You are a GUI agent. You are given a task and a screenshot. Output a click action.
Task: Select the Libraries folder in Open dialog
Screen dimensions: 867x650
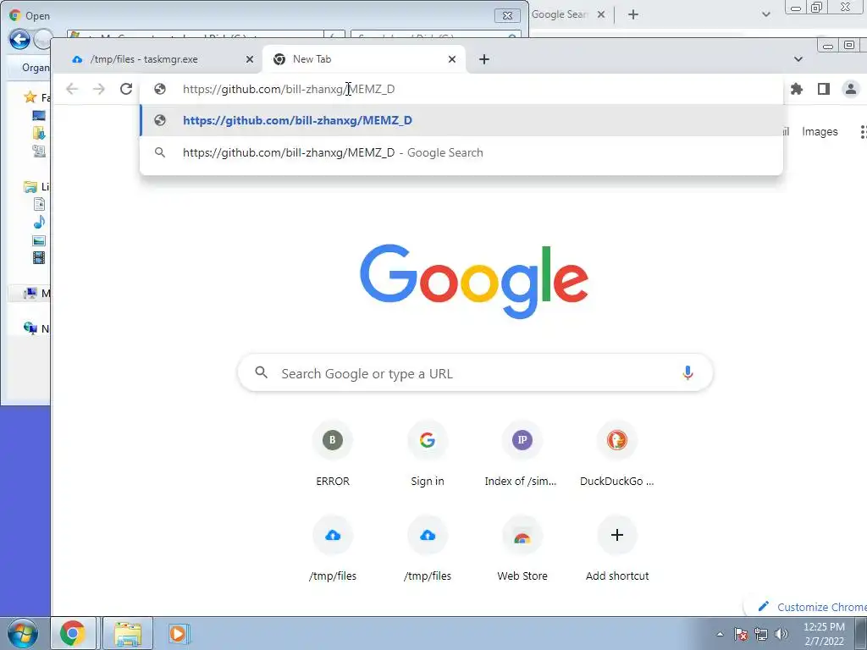(x=30, y=187)
